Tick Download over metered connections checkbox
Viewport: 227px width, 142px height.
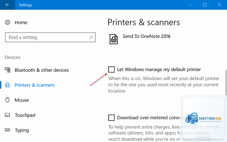pyautogui.click(x=112, y=118)
